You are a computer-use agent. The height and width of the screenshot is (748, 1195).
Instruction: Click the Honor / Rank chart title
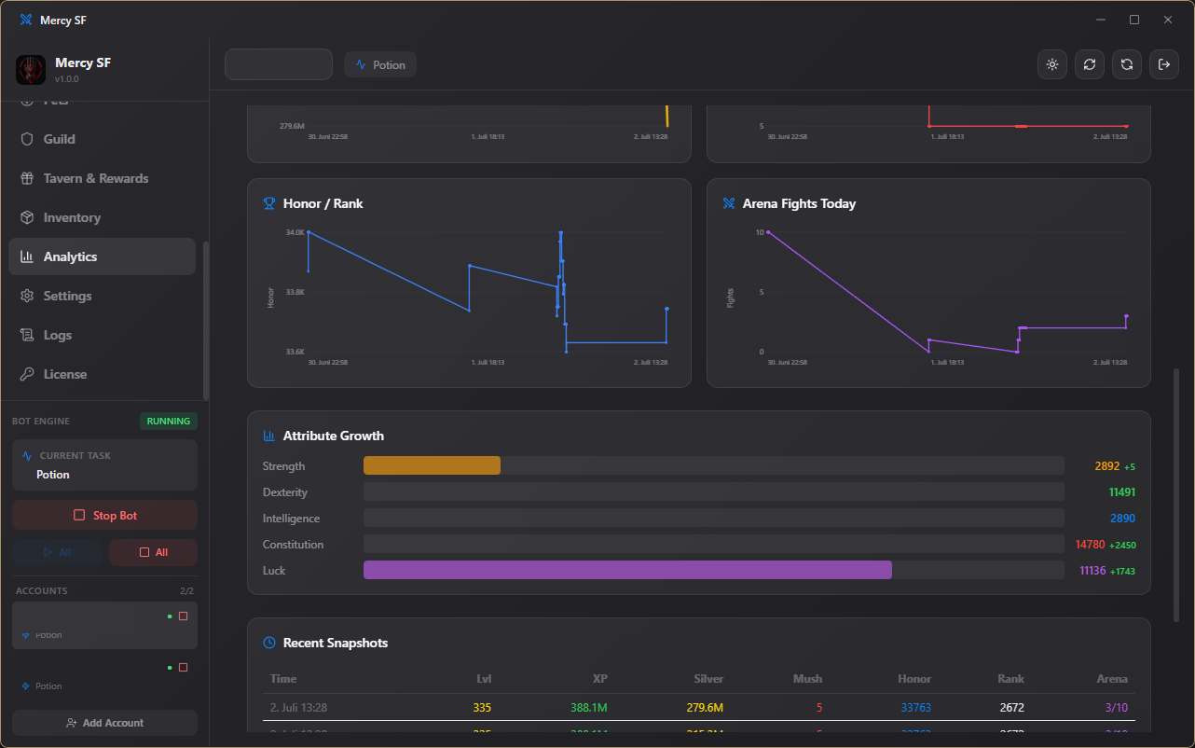(323, 203)
